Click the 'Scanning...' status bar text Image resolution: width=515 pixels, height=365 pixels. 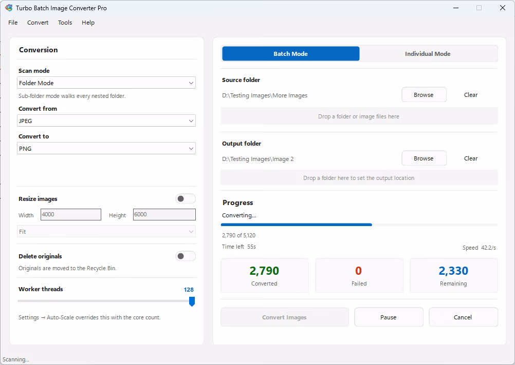click(16, 359)
